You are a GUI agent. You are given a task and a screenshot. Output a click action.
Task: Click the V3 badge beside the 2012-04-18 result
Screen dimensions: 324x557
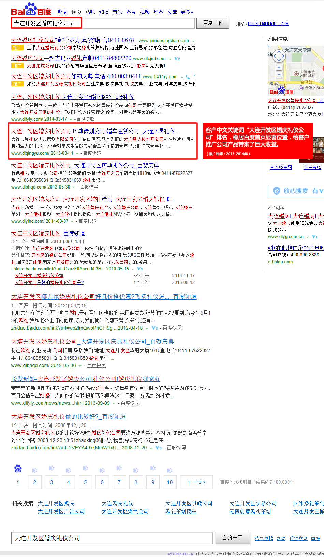coord(154,328)
